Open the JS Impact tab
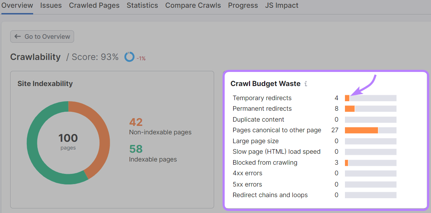Screen dimensions: 431x213 (281, 5)
